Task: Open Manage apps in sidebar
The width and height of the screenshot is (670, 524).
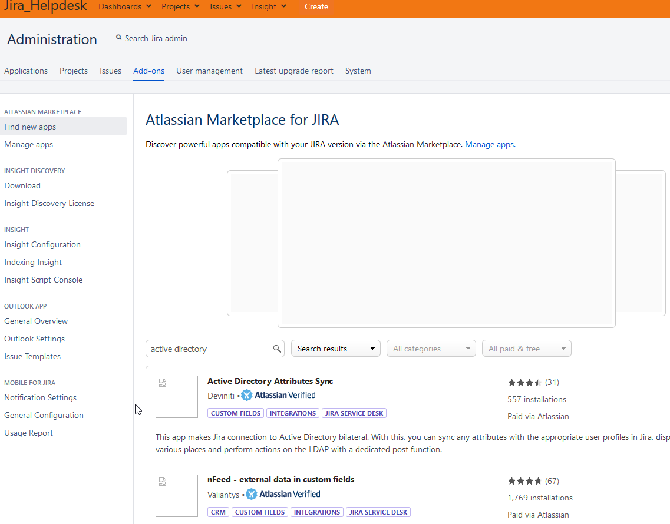Action: (29, 144)
